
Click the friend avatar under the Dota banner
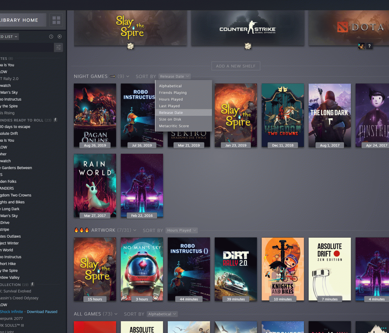point(361,46)
